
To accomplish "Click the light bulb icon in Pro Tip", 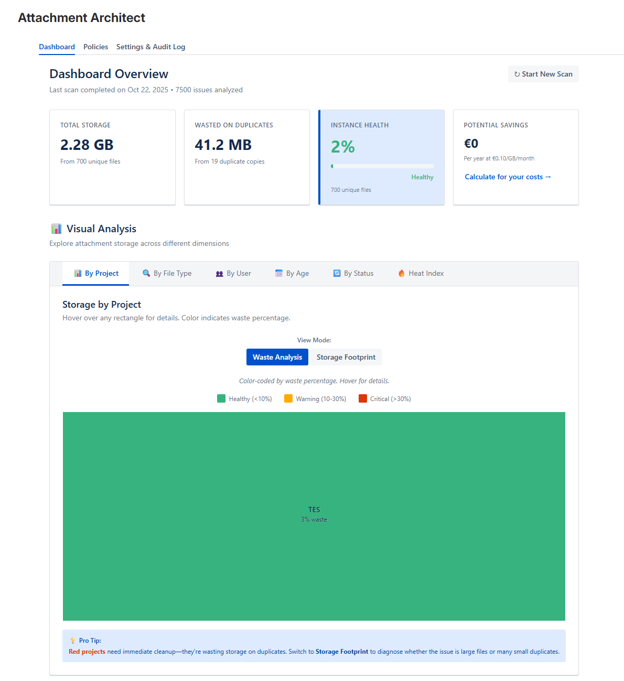I will click(72, 640).
